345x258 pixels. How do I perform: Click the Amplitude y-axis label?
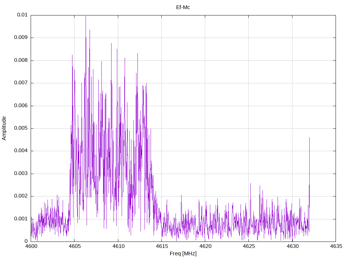(4, 128)
